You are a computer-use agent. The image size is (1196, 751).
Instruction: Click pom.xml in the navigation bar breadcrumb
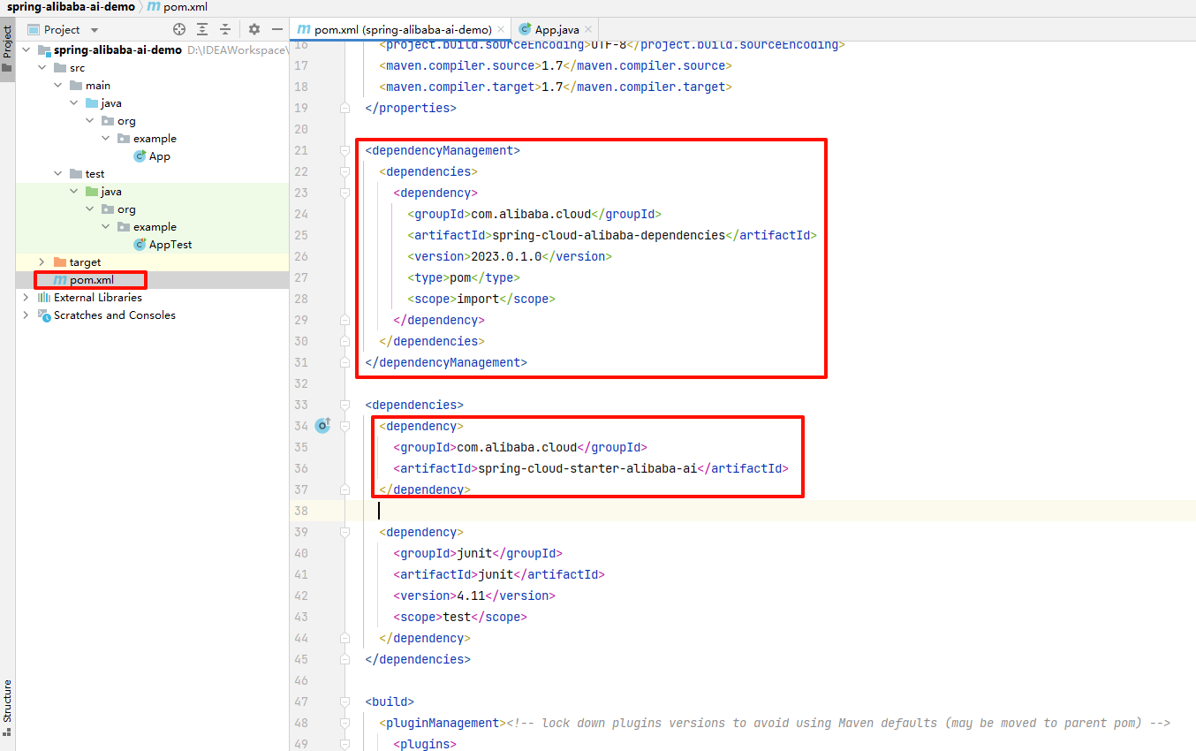click(178, 6)
